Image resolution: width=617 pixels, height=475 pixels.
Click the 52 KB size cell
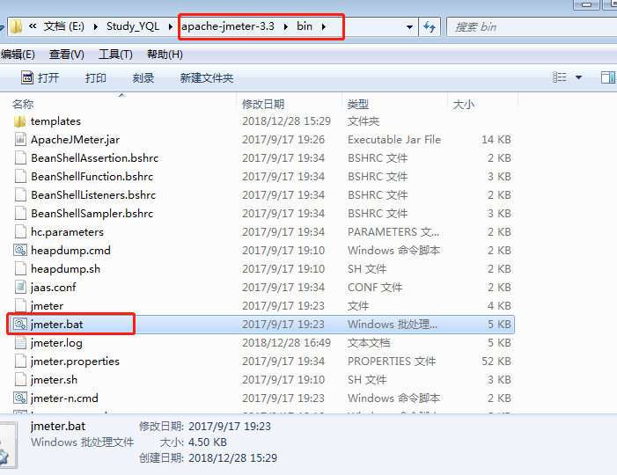point(496,362)
